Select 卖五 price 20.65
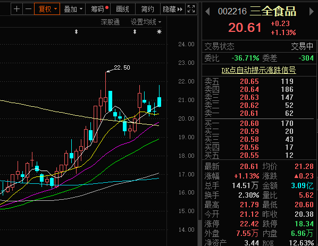 pyautogui.click(x=249, y=81)
